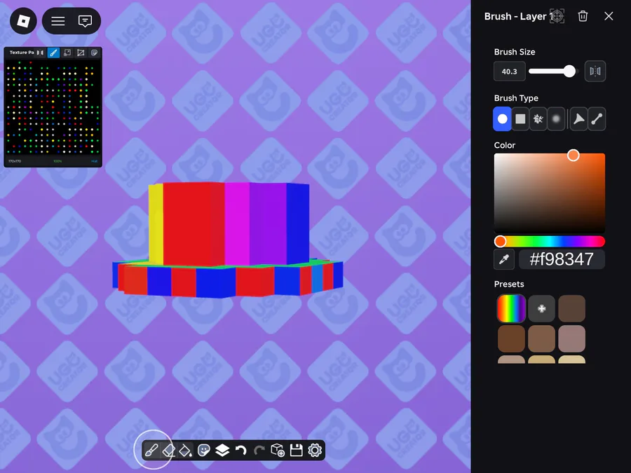The width and height of the screenshot is (631, 473).
Task: Select the pen nib brush mode
Action: (x=578, y=118)
